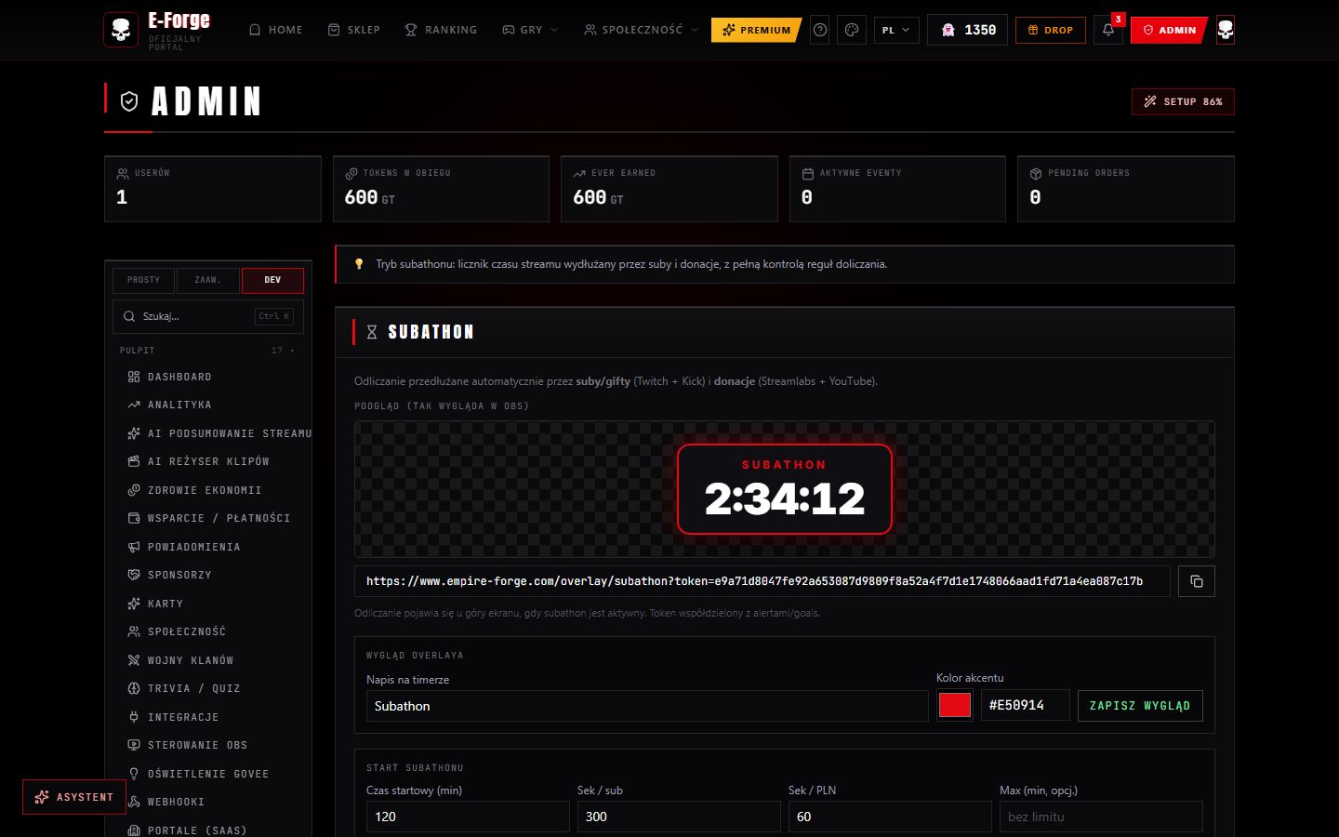Switch sidebar mode to Zaaw.
1339x837 pixels.
207,280
